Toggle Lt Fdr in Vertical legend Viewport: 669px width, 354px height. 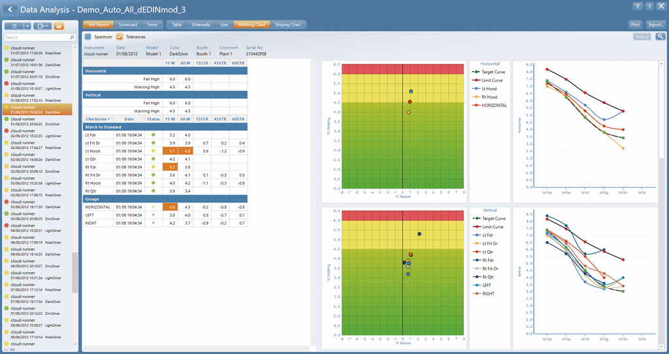coord(483,235)
